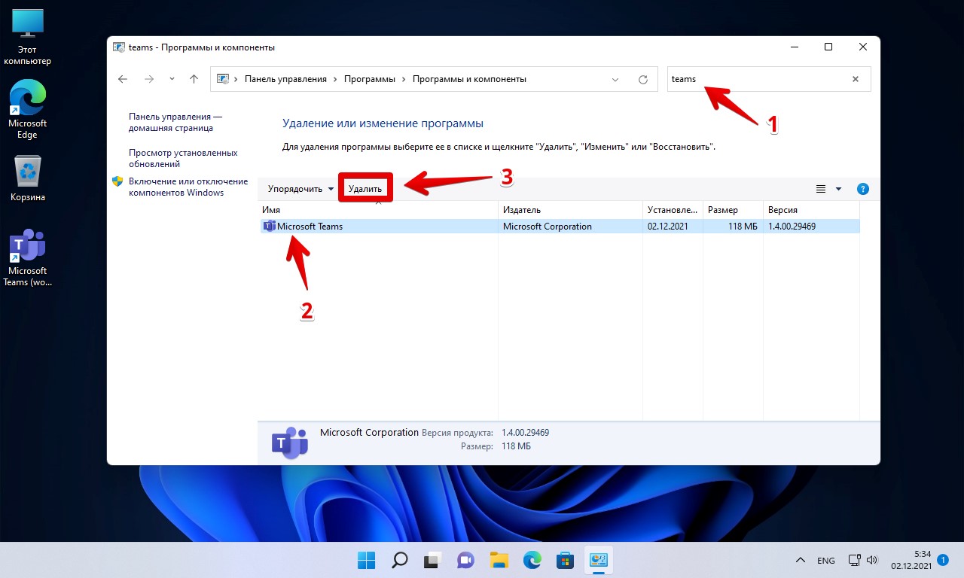Image resolution: width=964 pixels, height=578 pixels.
Task: Change the view layout icon
Action: 821,189
